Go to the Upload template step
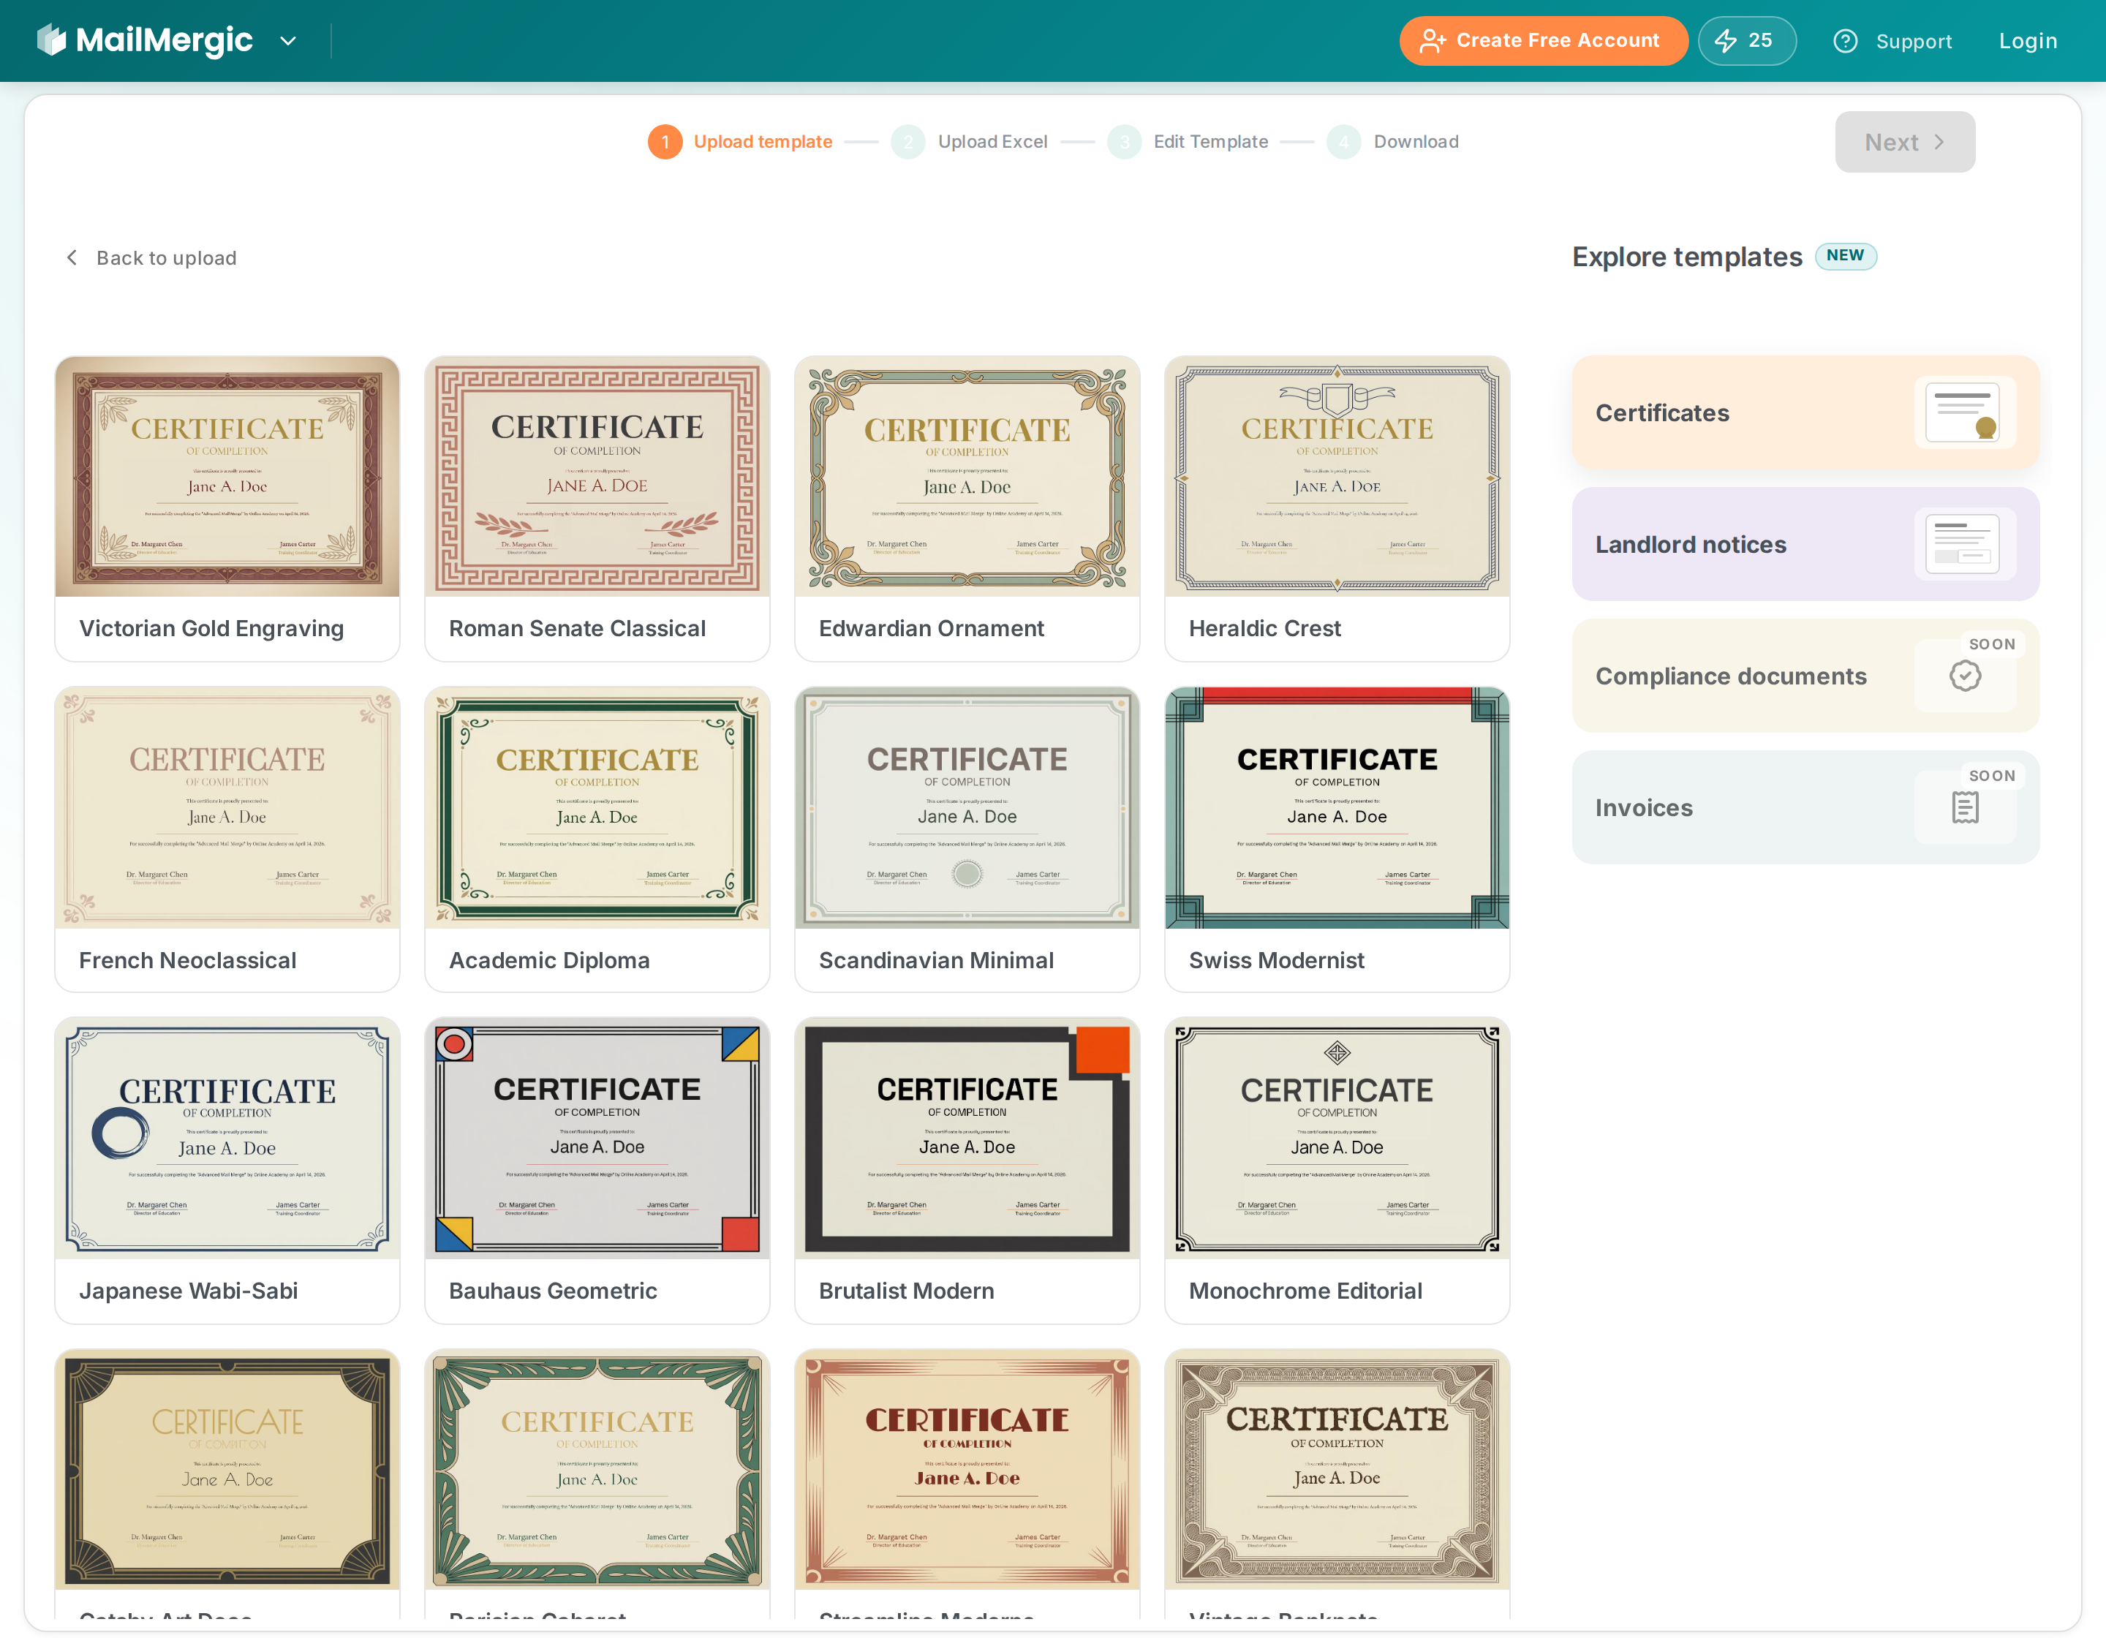This screenshot has height=1638, width=2106. (763, 142)
